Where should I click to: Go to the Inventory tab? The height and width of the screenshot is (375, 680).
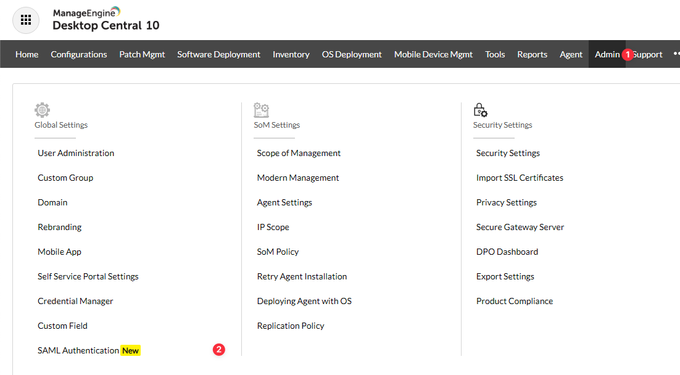[291, 54]
